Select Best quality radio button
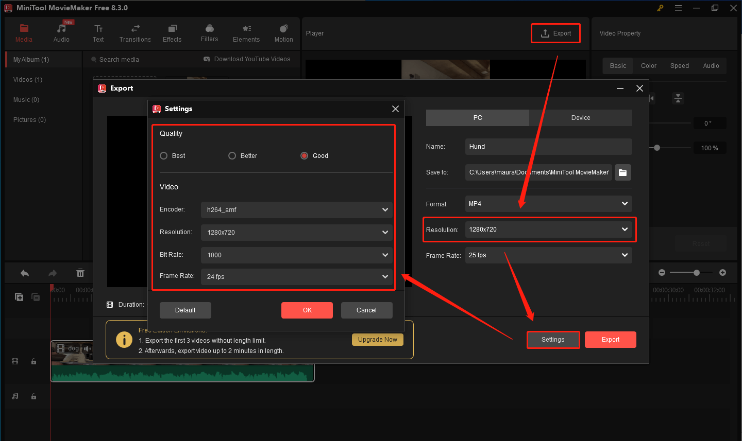This screenshot has height=441, width=742. click(x=164, y=156)
